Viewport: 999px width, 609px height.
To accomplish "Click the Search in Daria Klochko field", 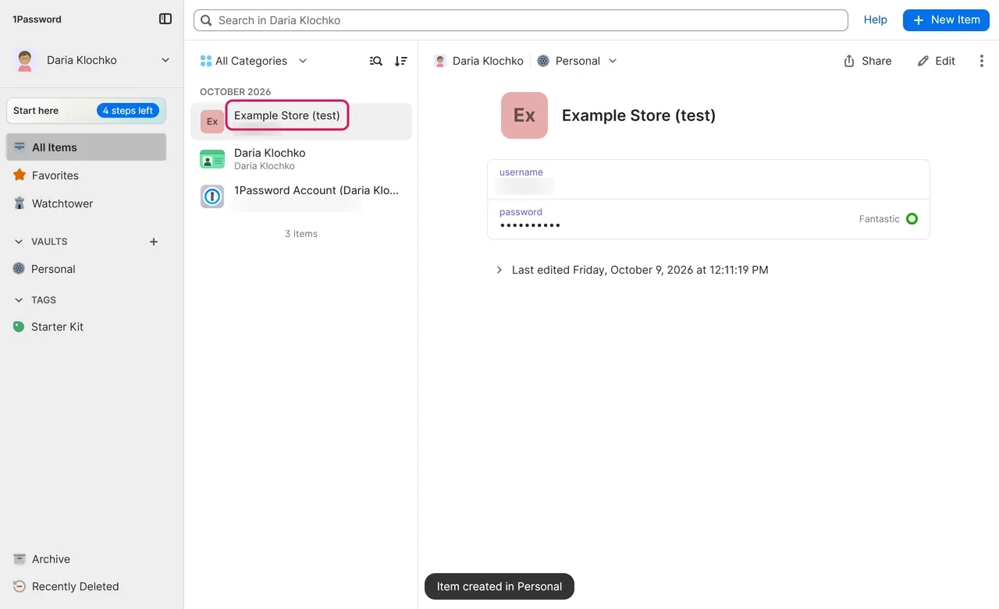I will [521, 20].
